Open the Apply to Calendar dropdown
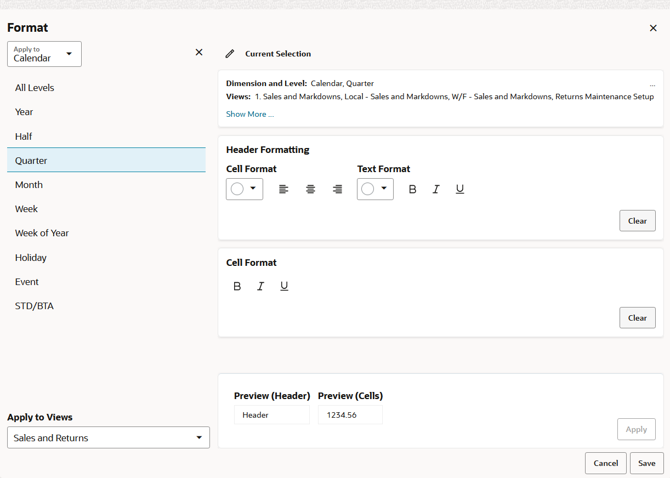The width and height of the screenshot is (670, 478). (x=44, y=54)
